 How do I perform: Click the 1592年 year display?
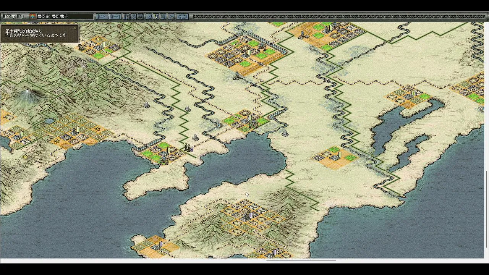click(x=9, y=16)
